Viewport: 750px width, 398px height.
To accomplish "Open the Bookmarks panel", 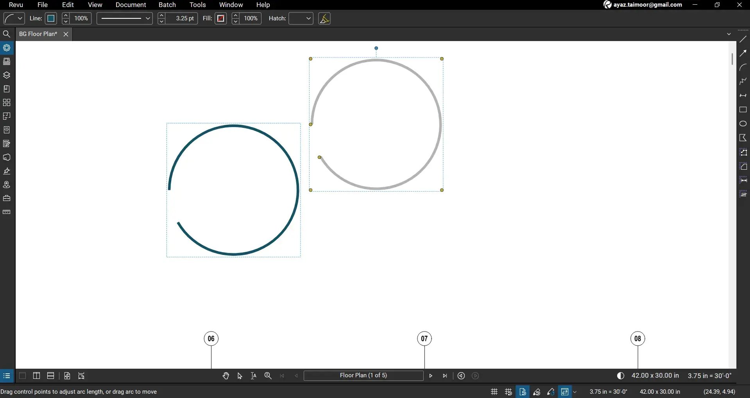I will (7, 89).
